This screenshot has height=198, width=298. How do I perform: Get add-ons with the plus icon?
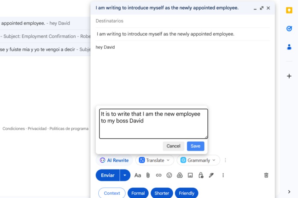coord(289,76)
